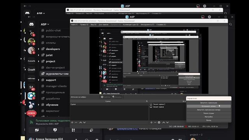Open the SA server with the 67 badge
Screen dimensions: 249x140
tap(32, 87)
